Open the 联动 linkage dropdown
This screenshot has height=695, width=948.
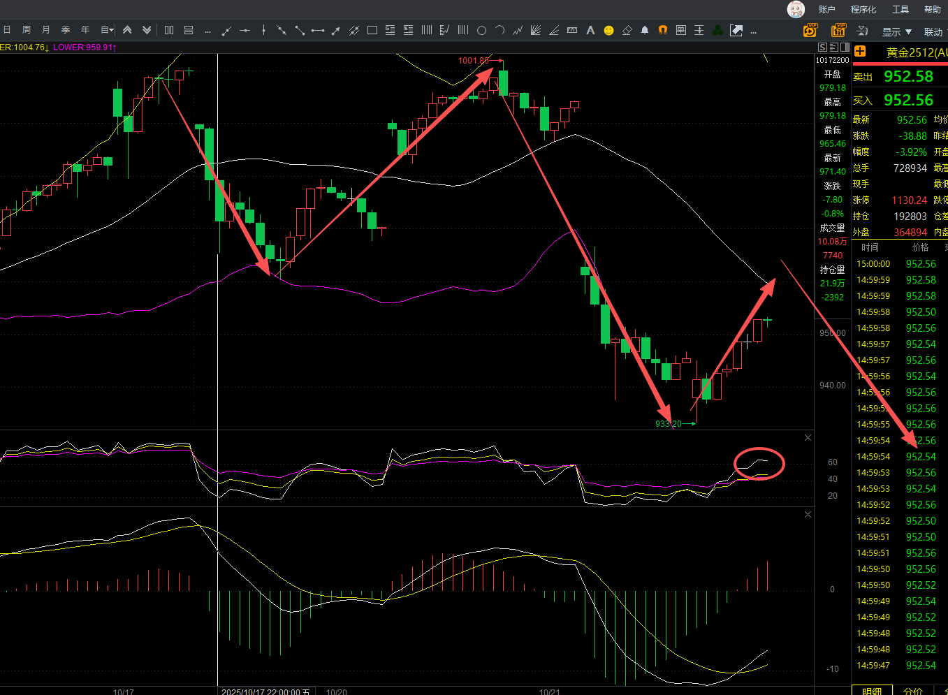935,31
